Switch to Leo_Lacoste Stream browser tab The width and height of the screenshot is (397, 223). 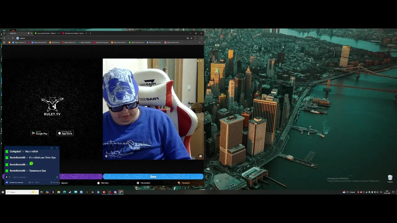(x=47, y=33)
